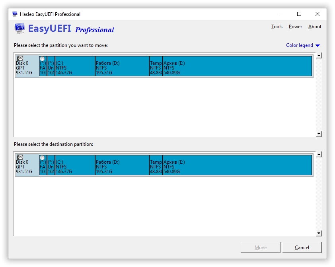The width and height of the screenshot is (335, 267).
Task: Click the Hasleo app icon in title bar
Action: coord(15,14)
